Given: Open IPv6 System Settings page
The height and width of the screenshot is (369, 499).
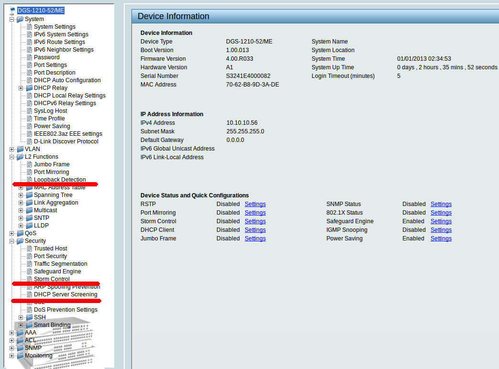Looking at the screenshot, I should coord(61,34).
